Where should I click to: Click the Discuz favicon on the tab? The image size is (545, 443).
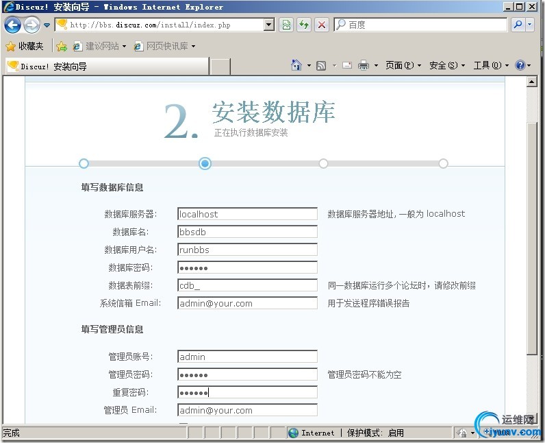(13, 66)
